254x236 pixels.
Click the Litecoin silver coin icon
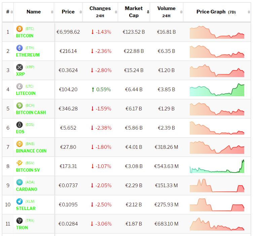coord(20,87)
